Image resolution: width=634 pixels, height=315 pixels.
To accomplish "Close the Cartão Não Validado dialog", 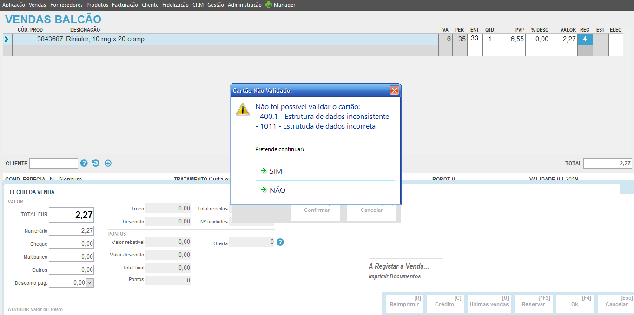I will [x=394, y=90].
